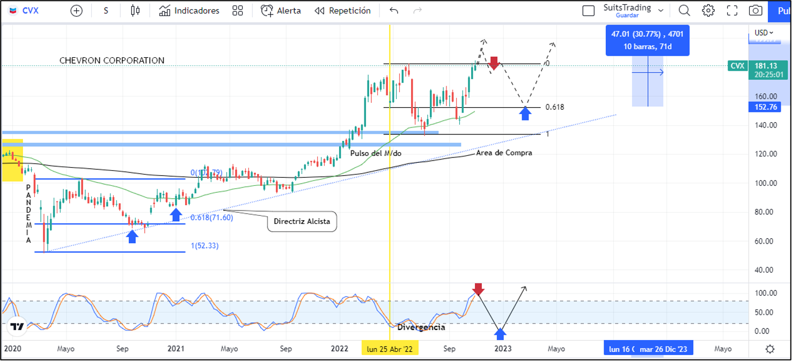792x361 pixels.
Task: Enter fullscreen mode via the expand icon
Action: 732,10
